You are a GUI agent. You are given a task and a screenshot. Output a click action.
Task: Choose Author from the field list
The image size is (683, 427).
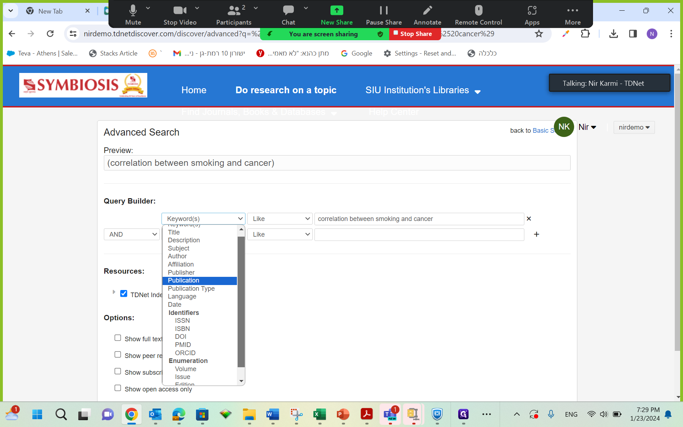pyautogui.click(x=177, y=256)
